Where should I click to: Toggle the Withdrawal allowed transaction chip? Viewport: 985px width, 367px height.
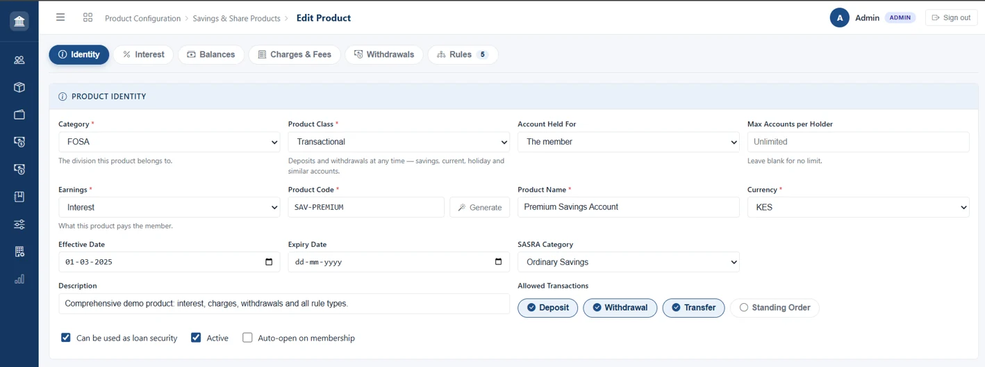click(x=620, y=308)
